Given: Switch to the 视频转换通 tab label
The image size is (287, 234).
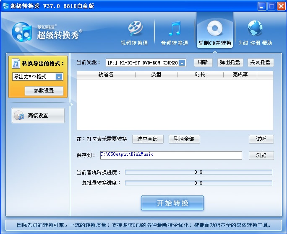Looking at the screenshot, I should pos(134,43).
